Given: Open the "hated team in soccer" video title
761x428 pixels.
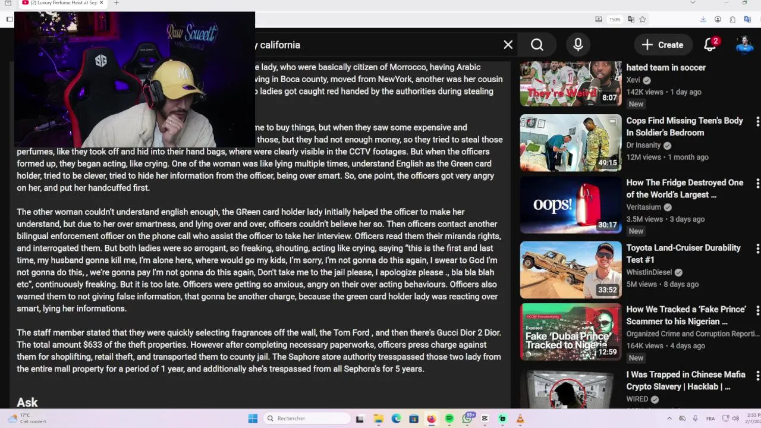Looking at the screenshot, I should point(666,68).
